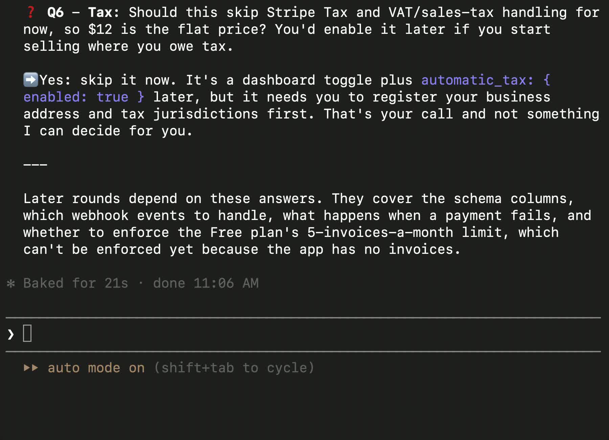Click the fast-forward arrows beside auto mode
609x440 pixels.
(31, 368)
